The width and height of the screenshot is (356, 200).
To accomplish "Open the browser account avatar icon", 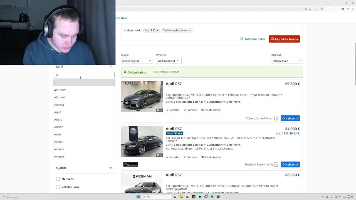I will pyautogui.click(x=343, y=9).
